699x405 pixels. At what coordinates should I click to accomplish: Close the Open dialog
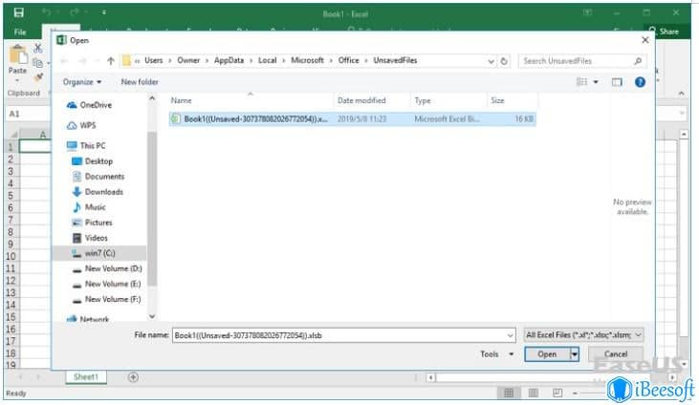[x=644, y=40]
